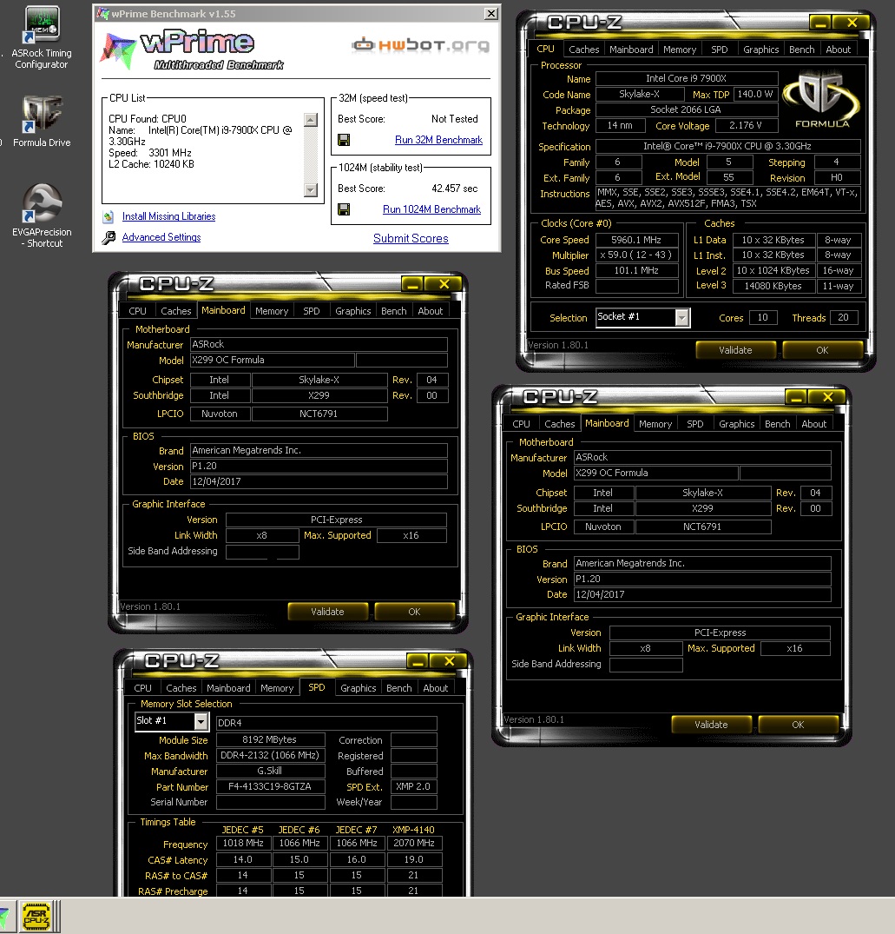Click the Core Voltage 2.176 V value
895x934 pixels.
point(746,126)
